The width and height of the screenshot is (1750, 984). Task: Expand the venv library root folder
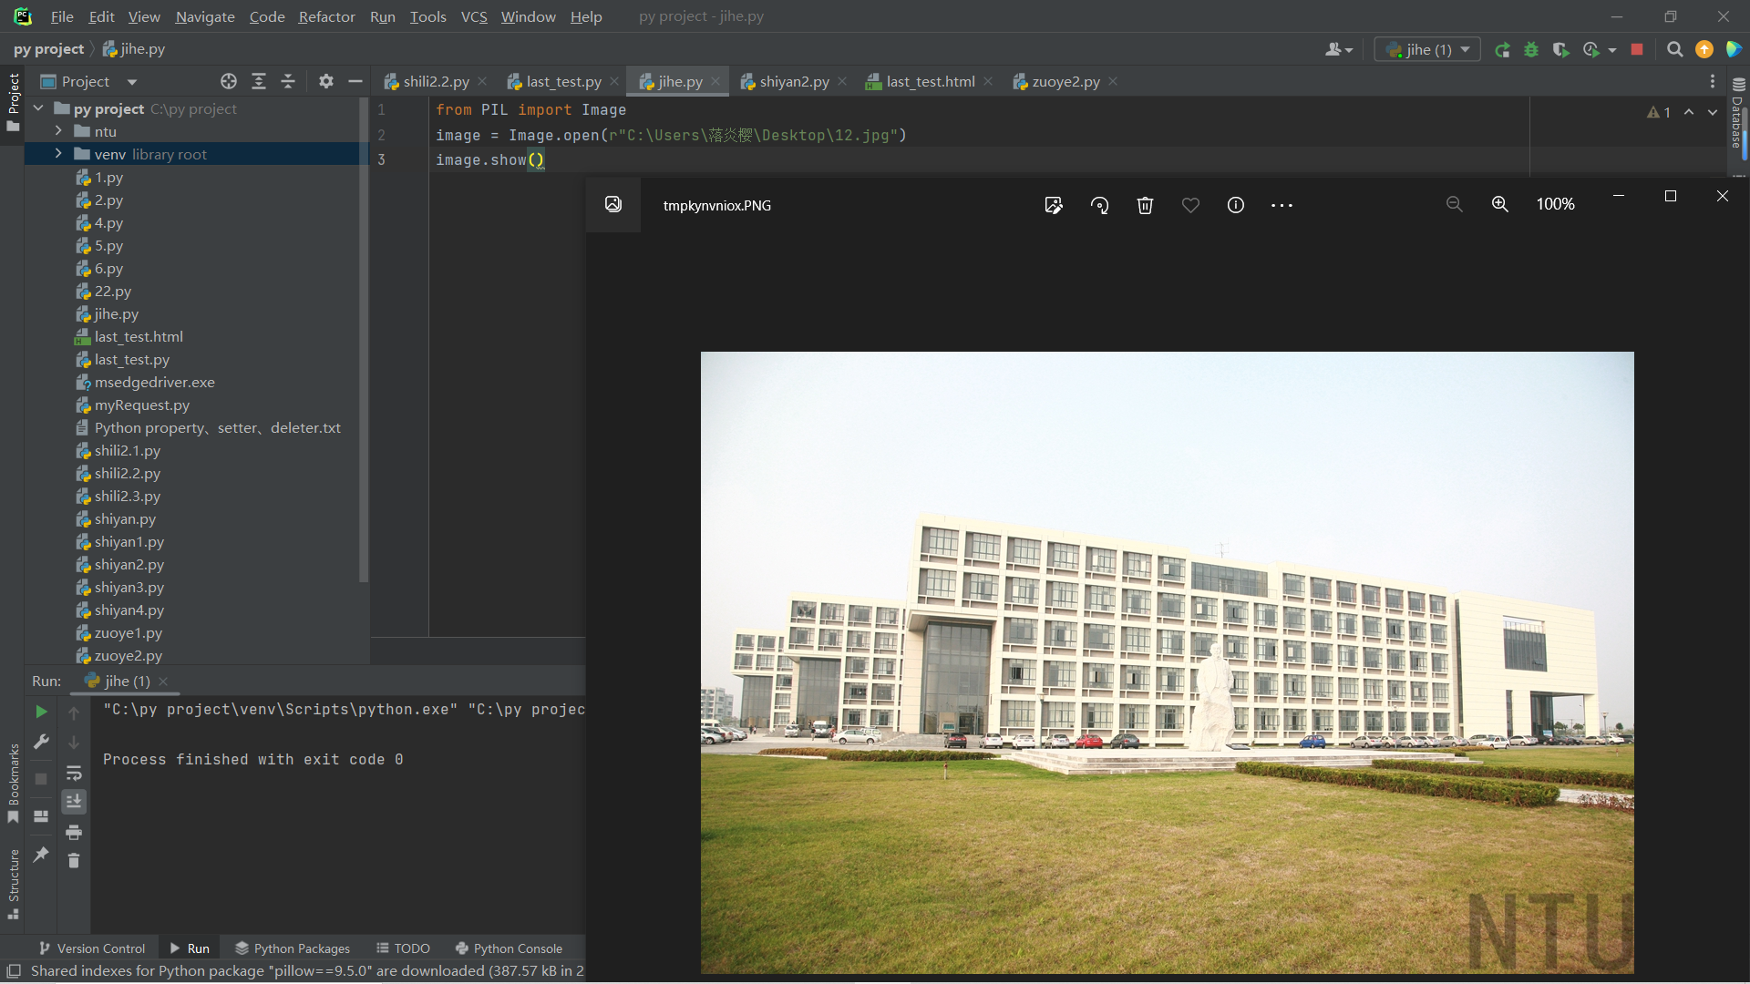[x=58, y=154]
